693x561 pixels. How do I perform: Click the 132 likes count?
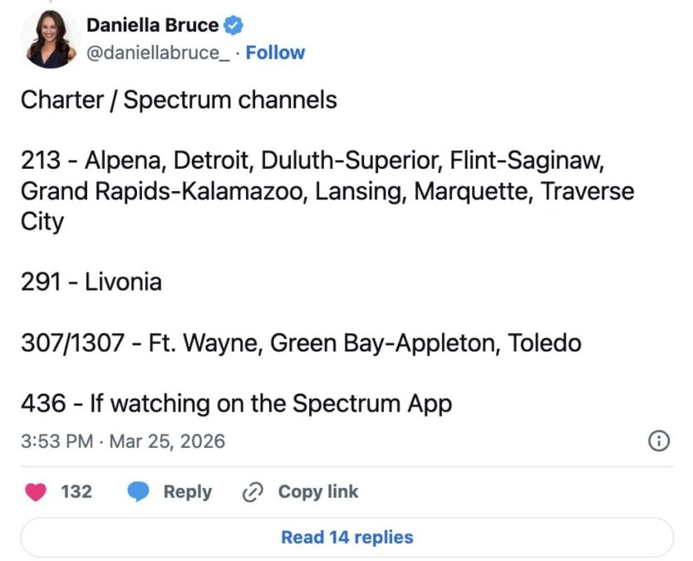pyautogui.click(x=76, y=492)
